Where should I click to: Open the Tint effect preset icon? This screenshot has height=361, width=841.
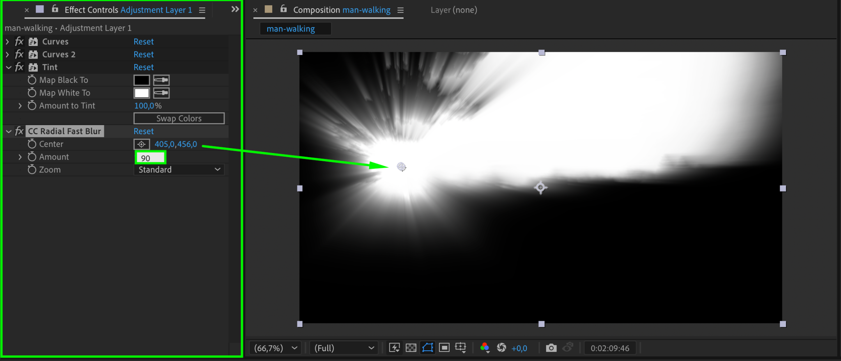[x=33, y=67]
